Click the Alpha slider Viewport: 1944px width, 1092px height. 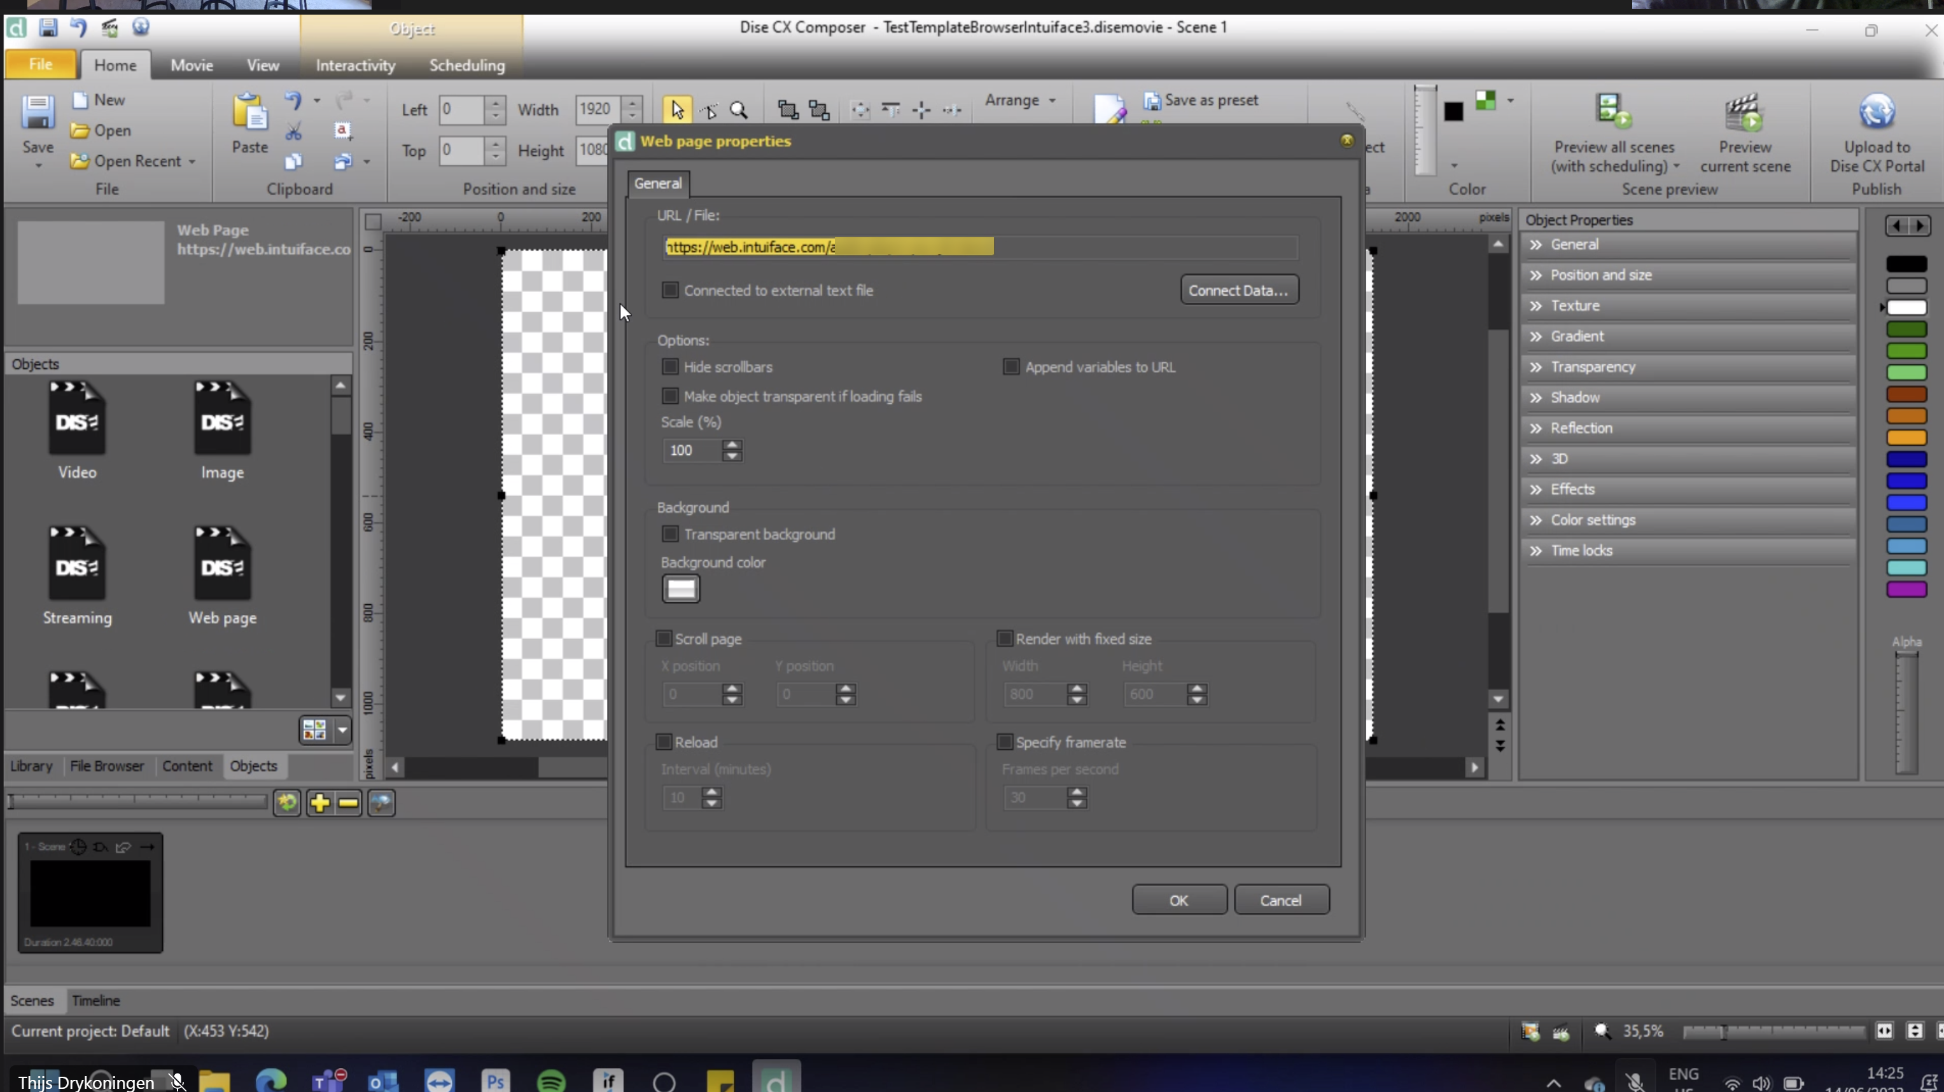1906,713
